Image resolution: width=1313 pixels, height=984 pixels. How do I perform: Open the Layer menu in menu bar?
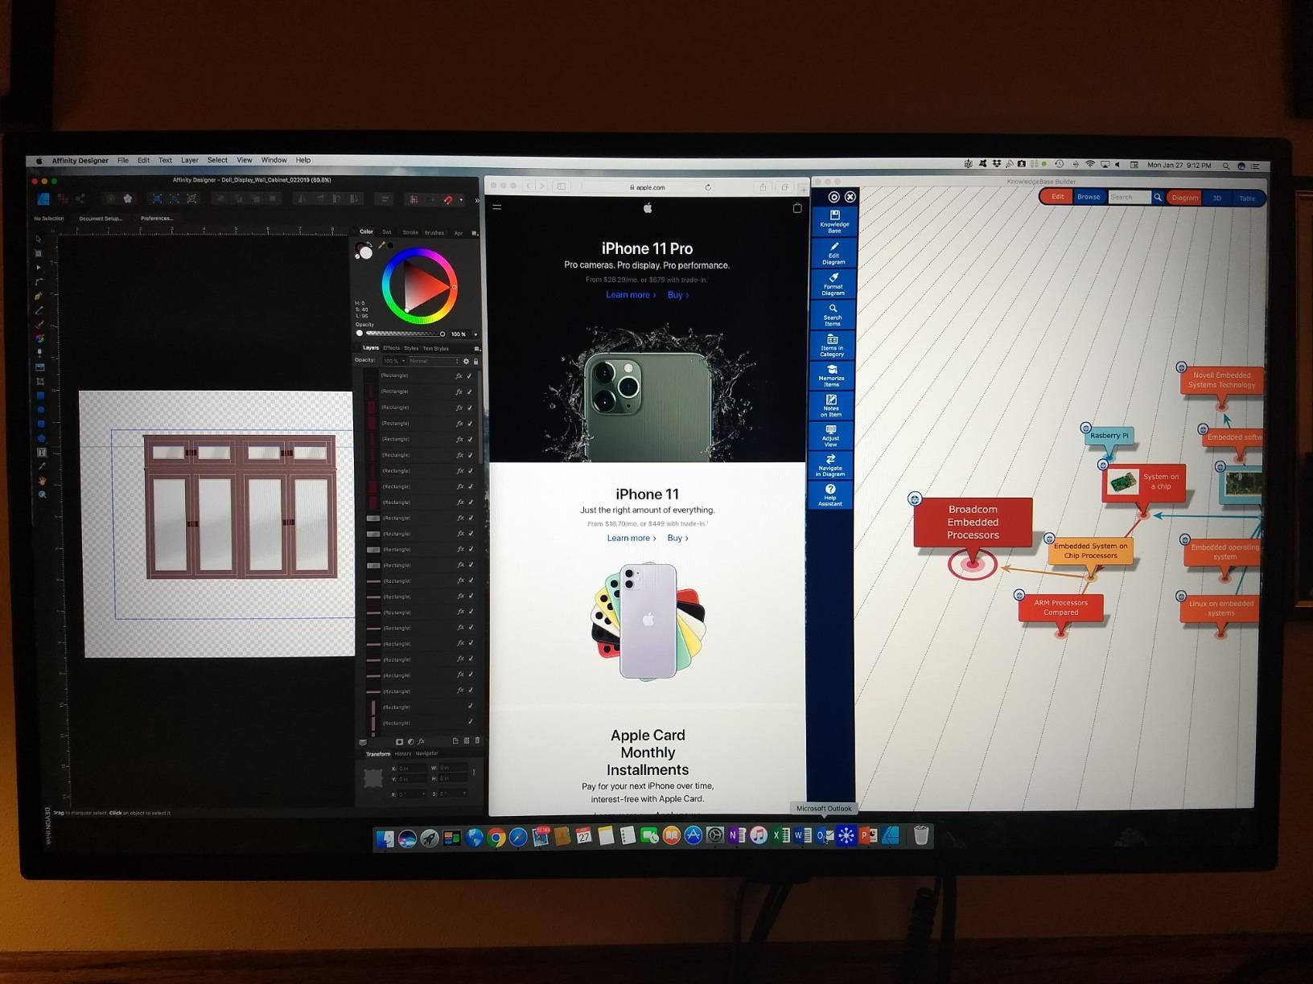[189, 161]
